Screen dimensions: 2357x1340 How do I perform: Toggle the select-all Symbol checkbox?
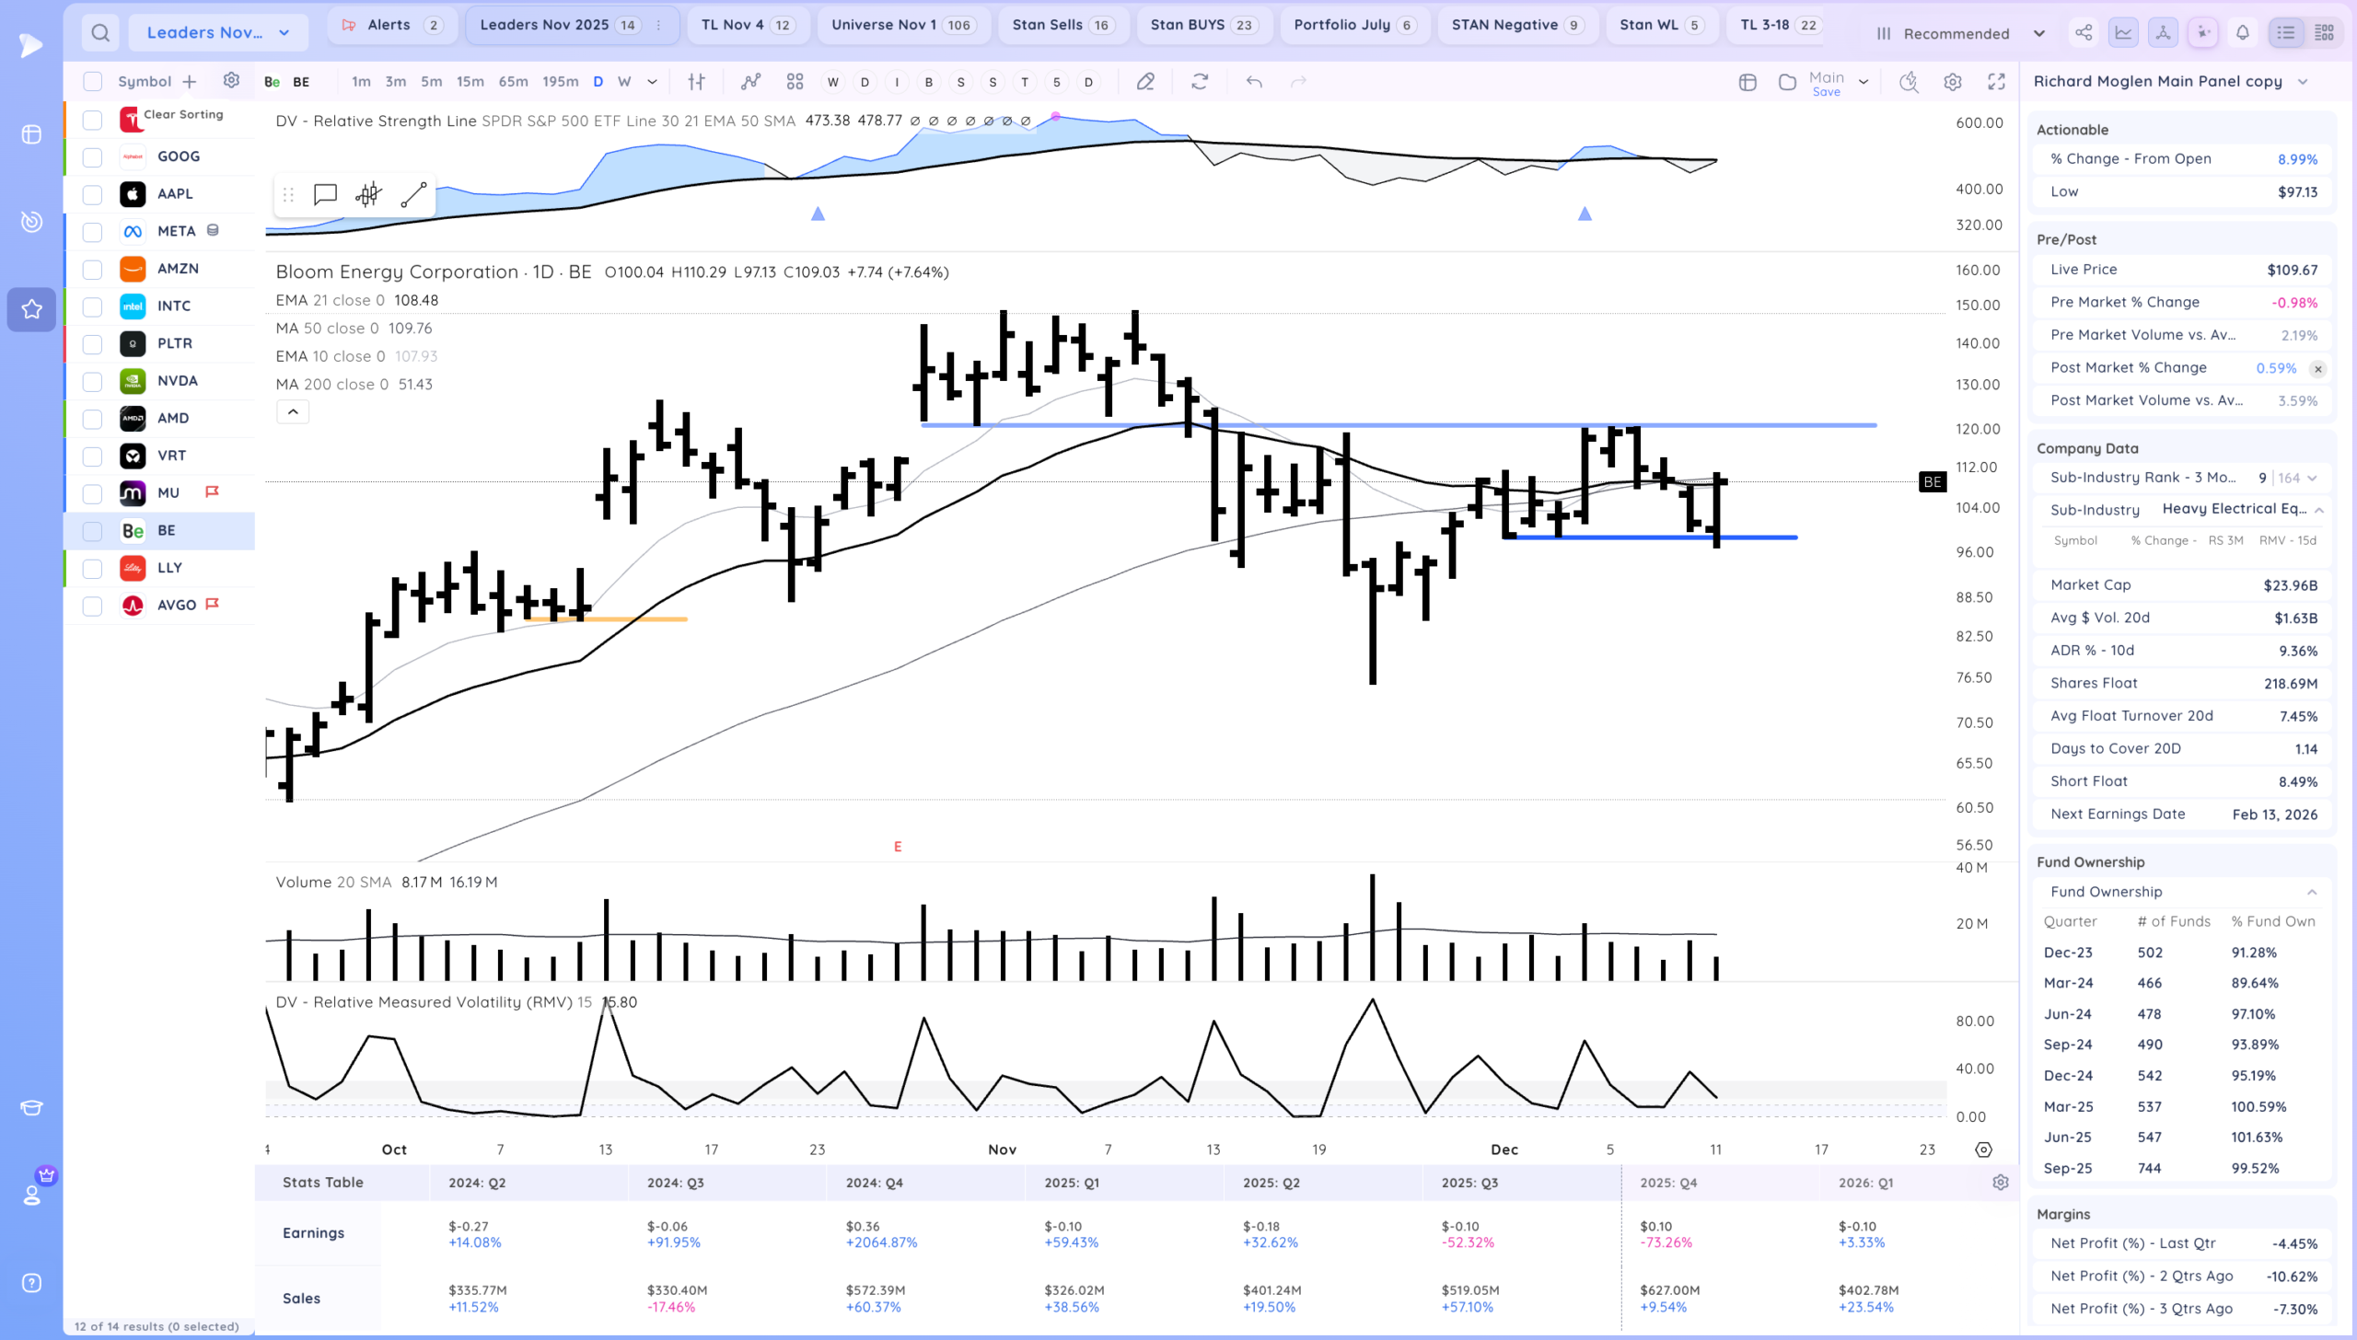pyautogui.click(x=92, y=82)
